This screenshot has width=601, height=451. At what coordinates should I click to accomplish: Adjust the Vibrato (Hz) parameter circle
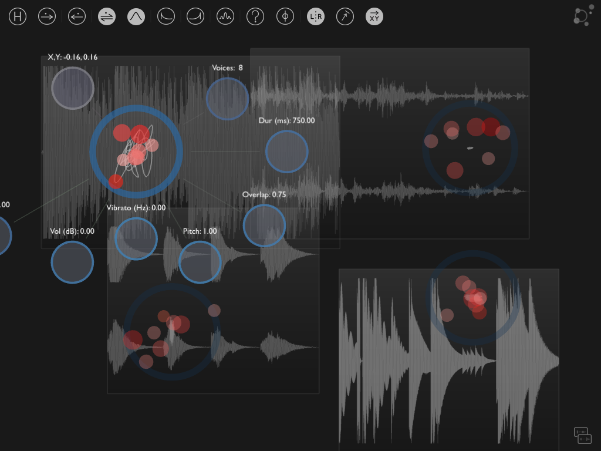point(136,239)
